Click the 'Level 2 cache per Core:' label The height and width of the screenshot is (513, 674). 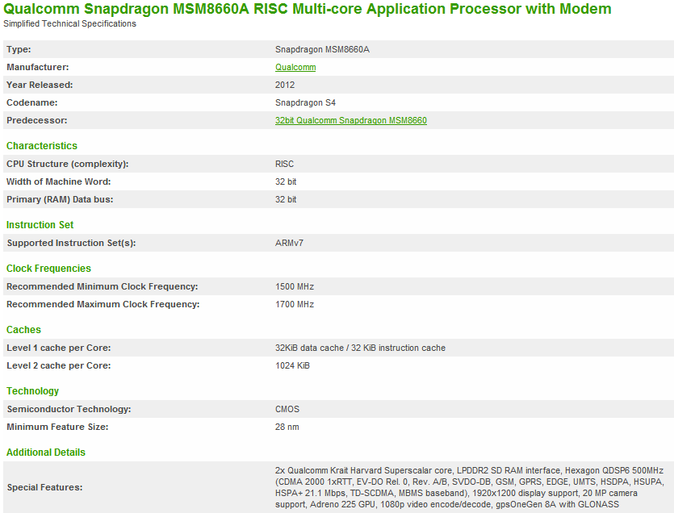coord(58,365)
